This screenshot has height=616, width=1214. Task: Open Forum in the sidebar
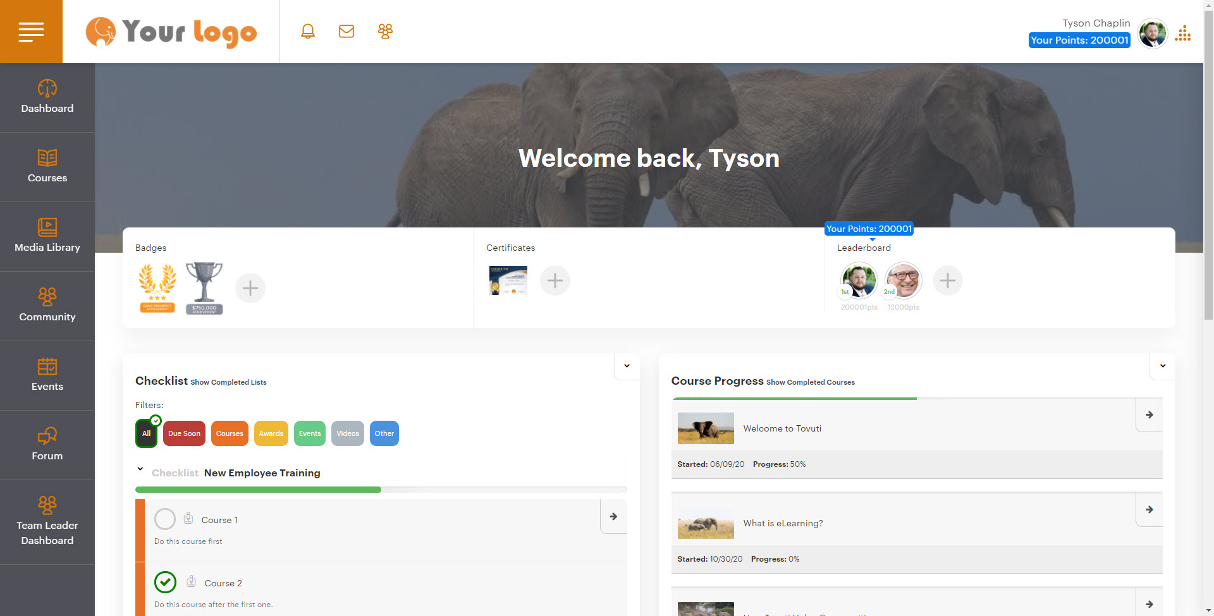coord(47,445)
